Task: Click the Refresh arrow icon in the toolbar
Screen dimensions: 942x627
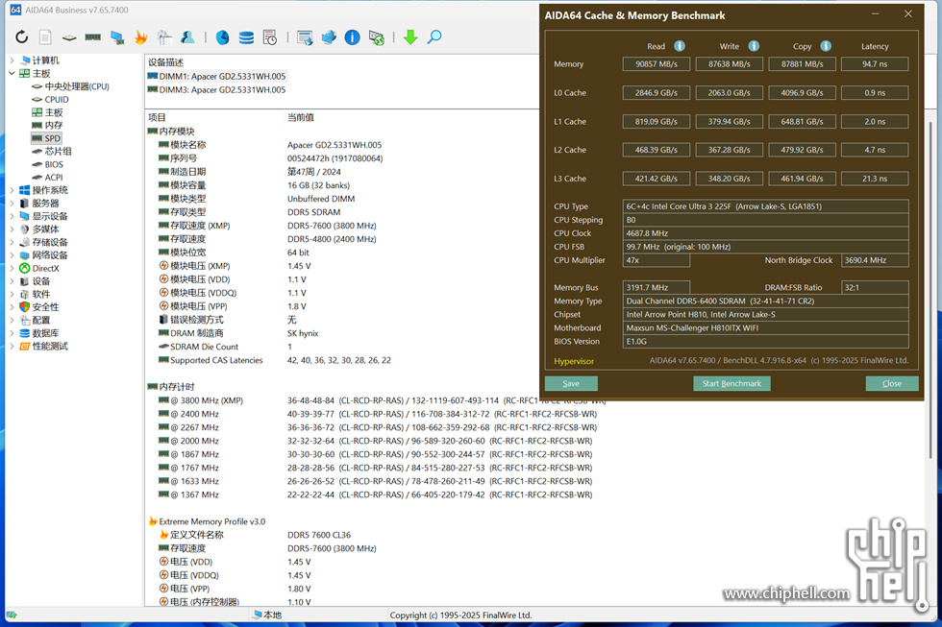Action: click(x=21, y=37)
